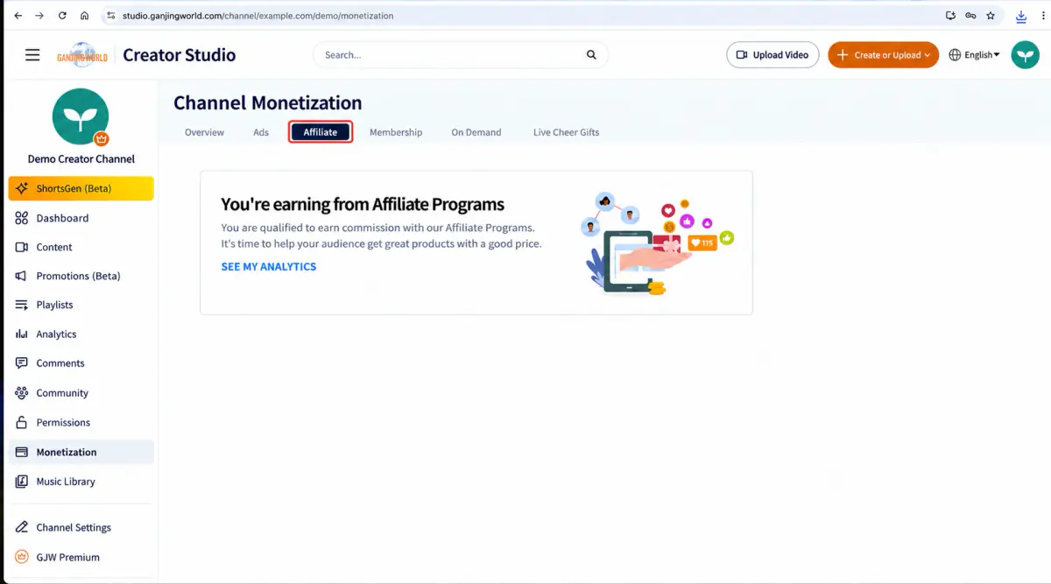Click the browser home icon
The image size is (1051, 584).
pos(84,16)
